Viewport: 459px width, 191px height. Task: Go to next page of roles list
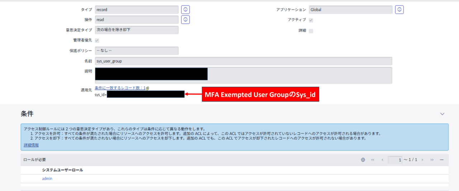pyautogui.click(x=423, y=160)
